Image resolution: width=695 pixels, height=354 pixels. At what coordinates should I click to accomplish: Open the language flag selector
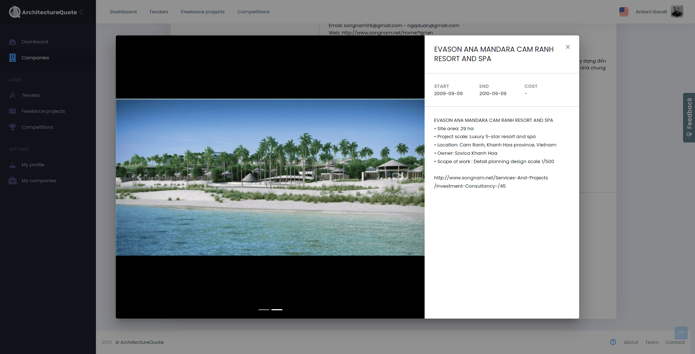coord(624,12)
